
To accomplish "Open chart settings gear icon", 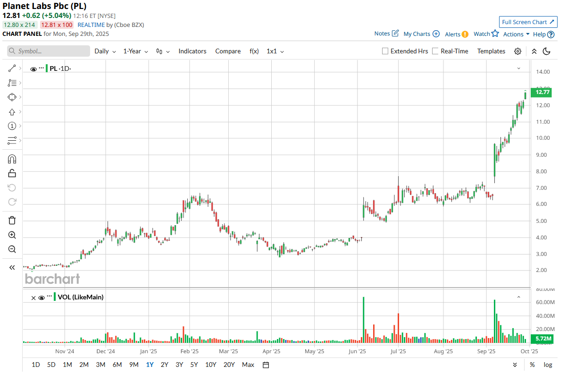I will 517,51.
